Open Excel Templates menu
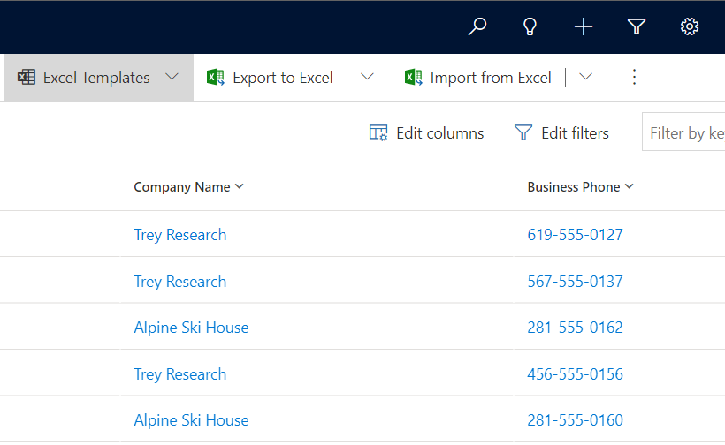 click(x=98, y=78)
